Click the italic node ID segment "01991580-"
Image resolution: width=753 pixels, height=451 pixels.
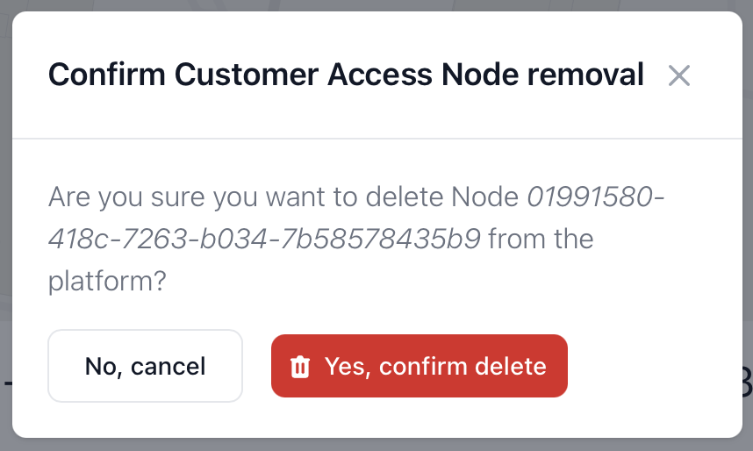point(596,197)
